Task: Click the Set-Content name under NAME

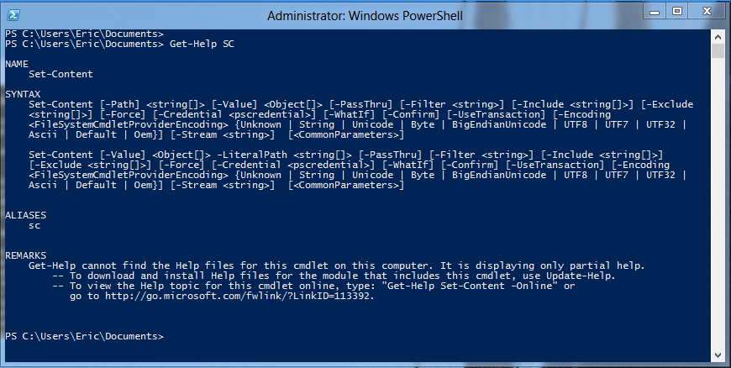Action: pyautogui.click(x=60, y=74)
